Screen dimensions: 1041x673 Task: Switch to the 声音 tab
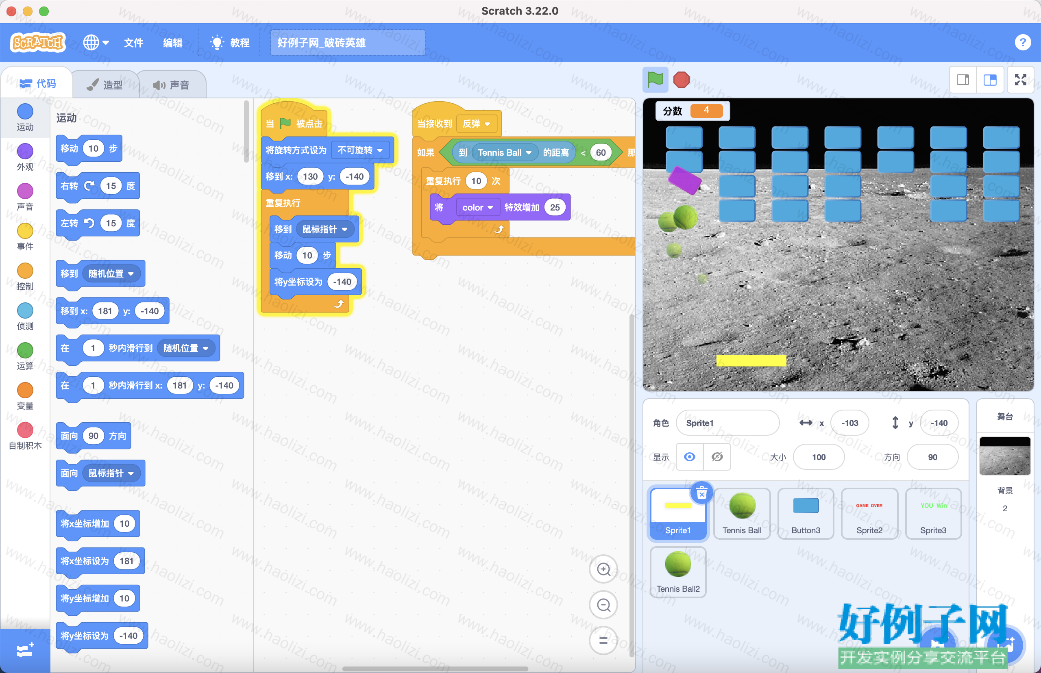coord(172,85)
